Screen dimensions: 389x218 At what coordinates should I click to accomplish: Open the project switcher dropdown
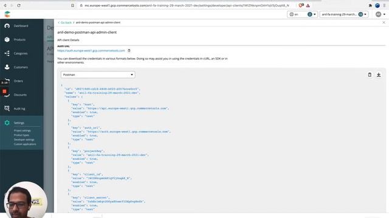(344, 15)
